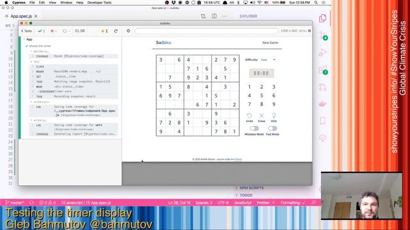Viewport: 410px width, 230px height.
Task: Click the Erase X icon in Sudoku
Action: [261, 115]
